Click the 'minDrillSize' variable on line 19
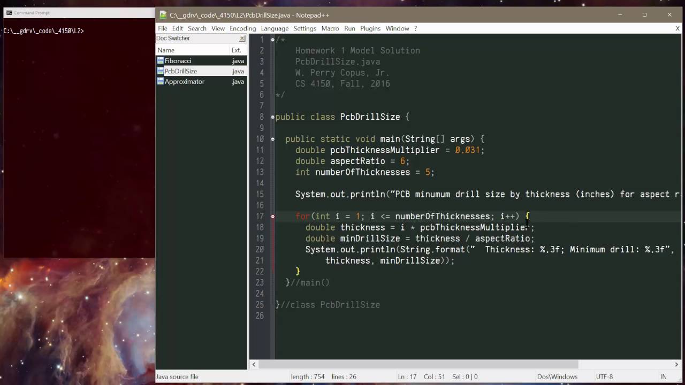685x385 pixels. point(370,238)
